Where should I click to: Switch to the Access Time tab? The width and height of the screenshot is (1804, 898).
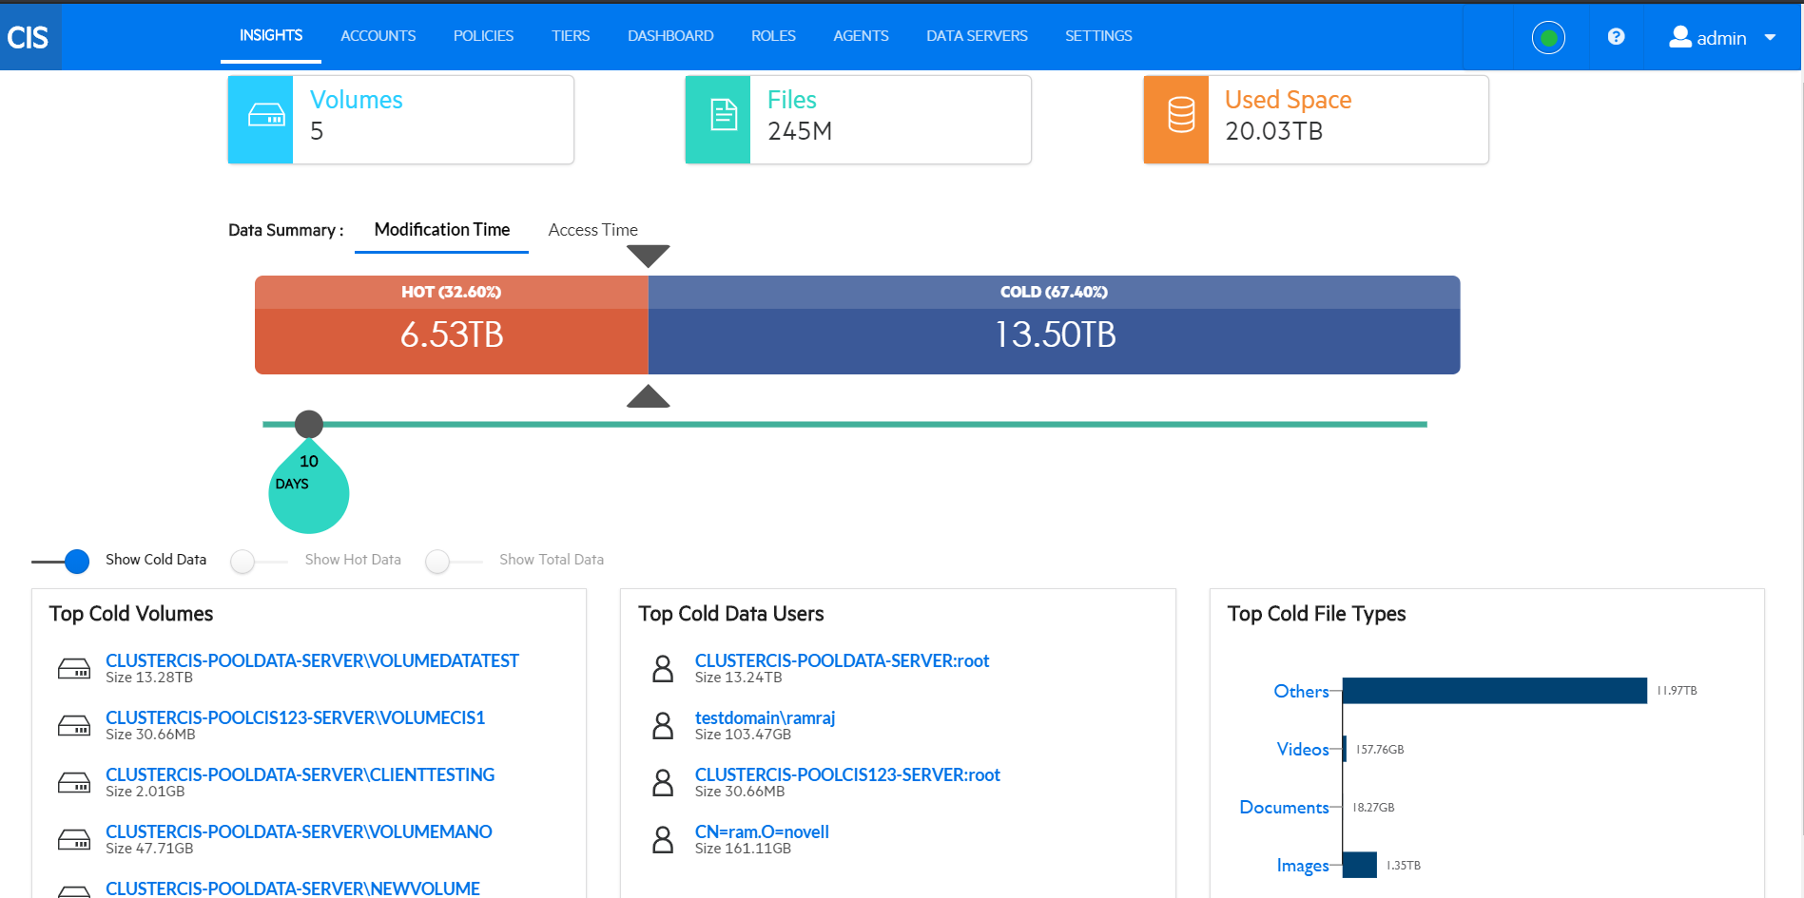tap(592, 230)
